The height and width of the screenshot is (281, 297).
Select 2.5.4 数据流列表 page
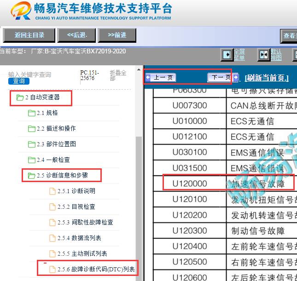pyautogui.click(x=79, y=238)
